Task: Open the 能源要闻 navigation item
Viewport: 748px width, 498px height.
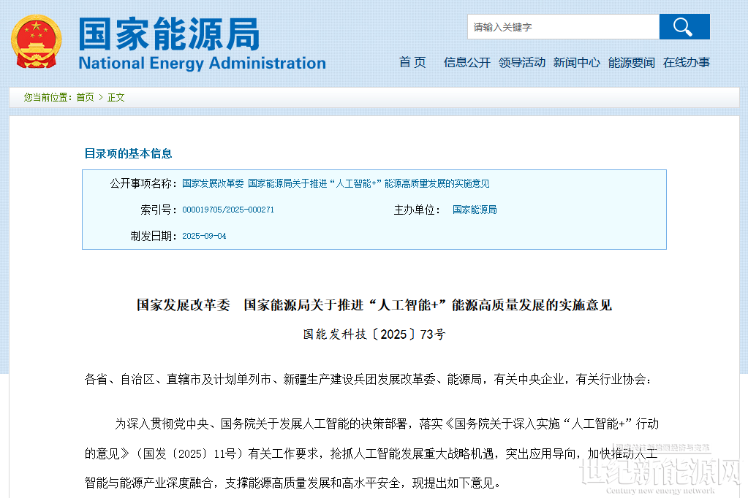Action: (x=631, y=62)
